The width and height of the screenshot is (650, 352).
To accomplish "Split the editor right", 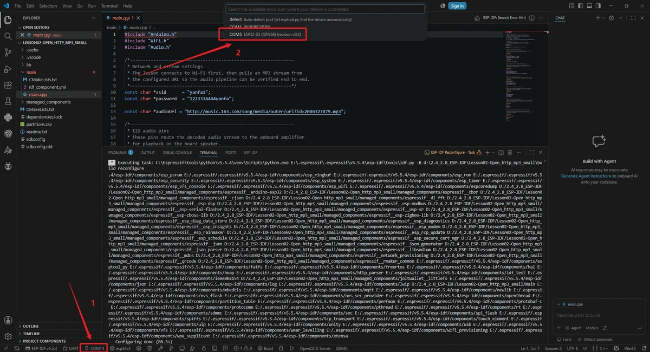I will (x=532, y=18).
